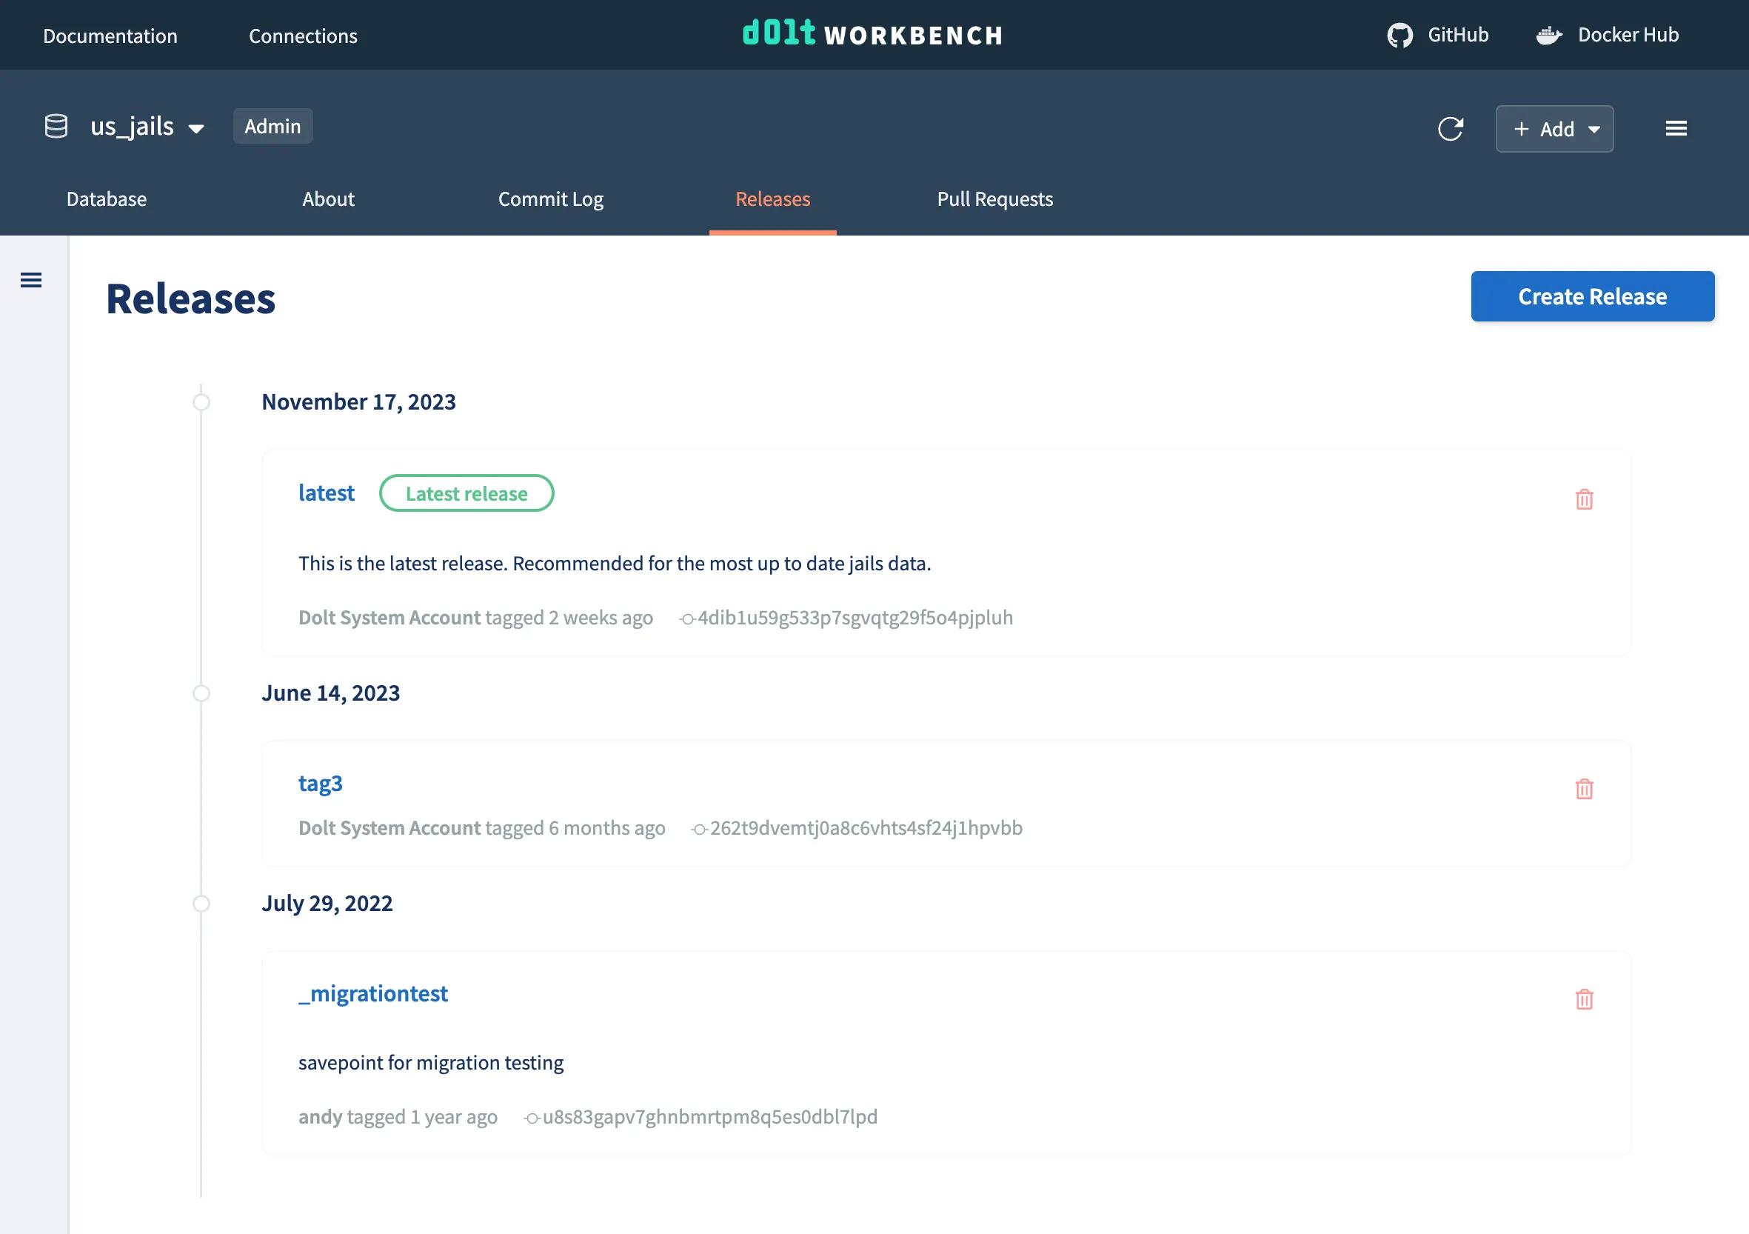The width and height of the screenshot is (1749, 1234).
Task: Click the GitHub logo icon
Action: coord(1399,35)
